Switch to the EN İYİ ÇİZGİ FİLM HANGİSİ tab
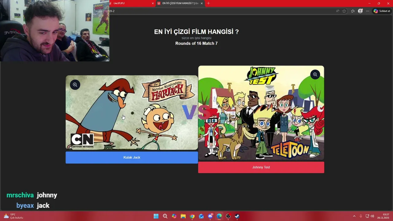This screenshot has height=221, width=393. click(x=180, y=3)
